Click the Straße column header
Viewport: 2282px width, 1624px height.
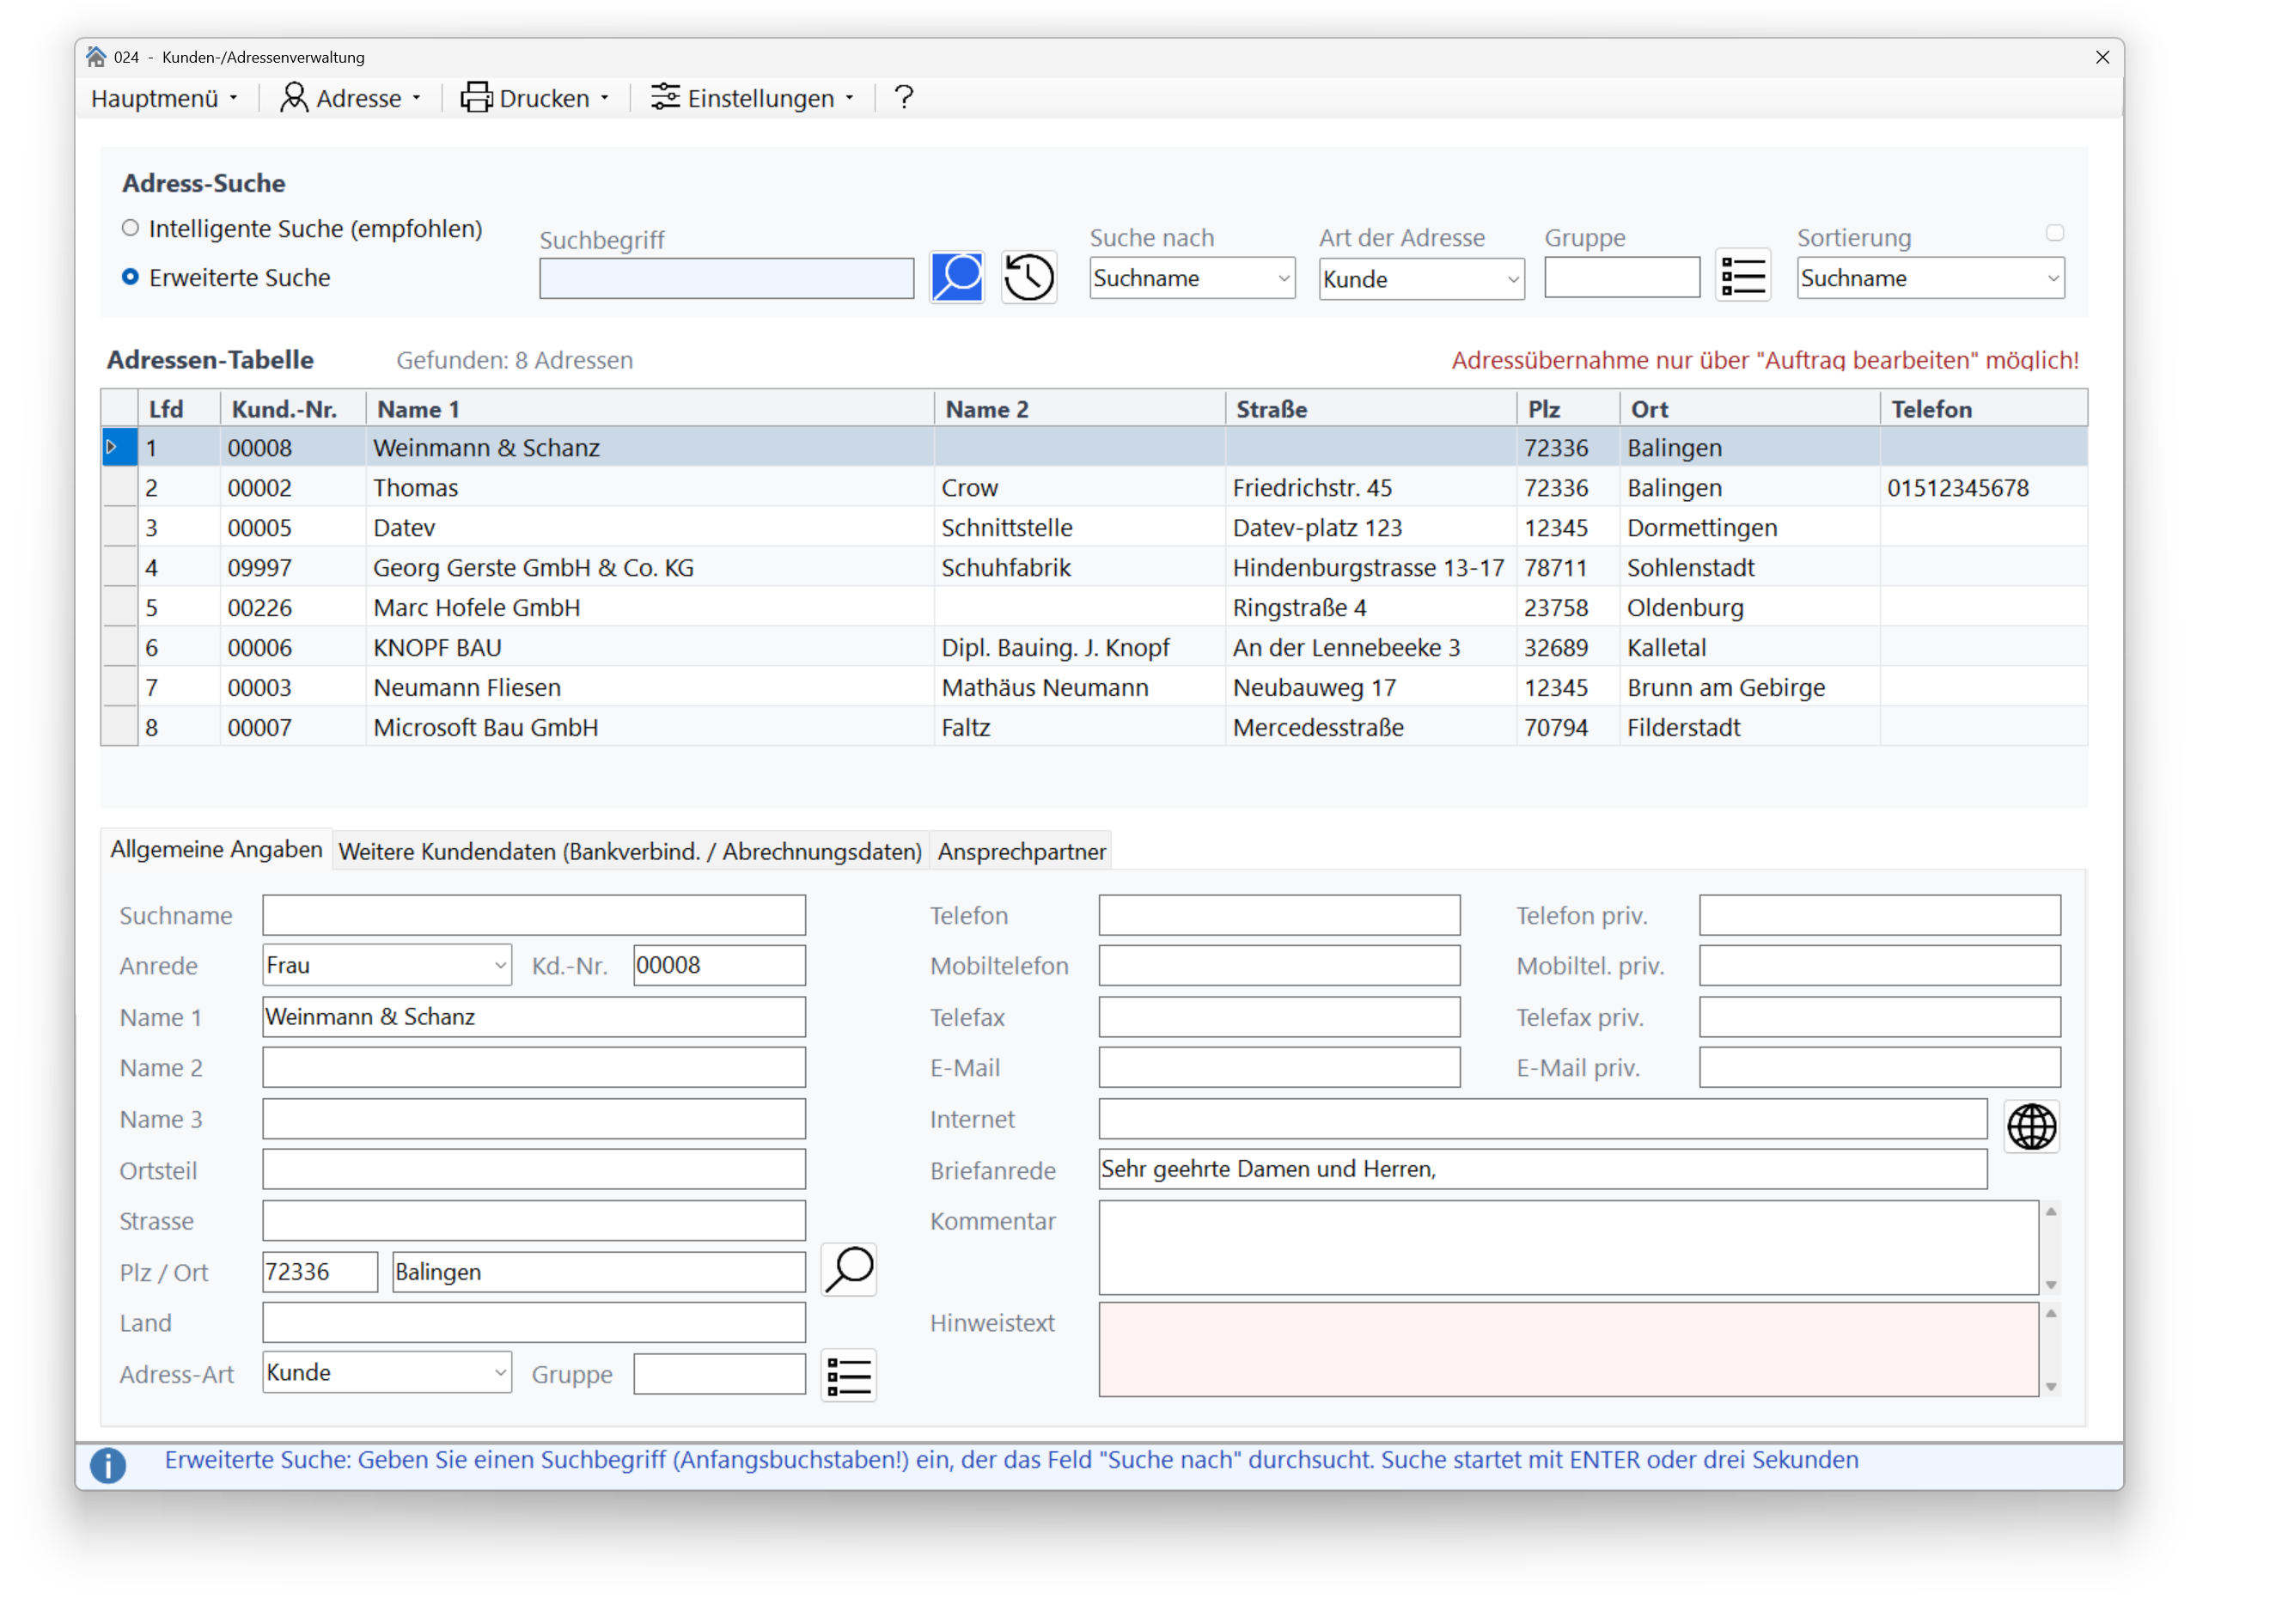1370,409
